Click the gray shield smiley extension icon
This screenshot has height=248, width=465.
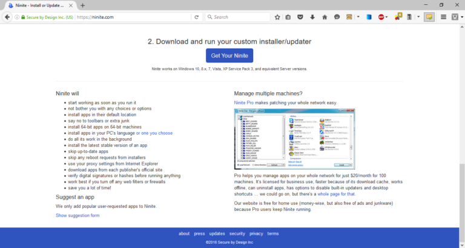pos(455,17)
